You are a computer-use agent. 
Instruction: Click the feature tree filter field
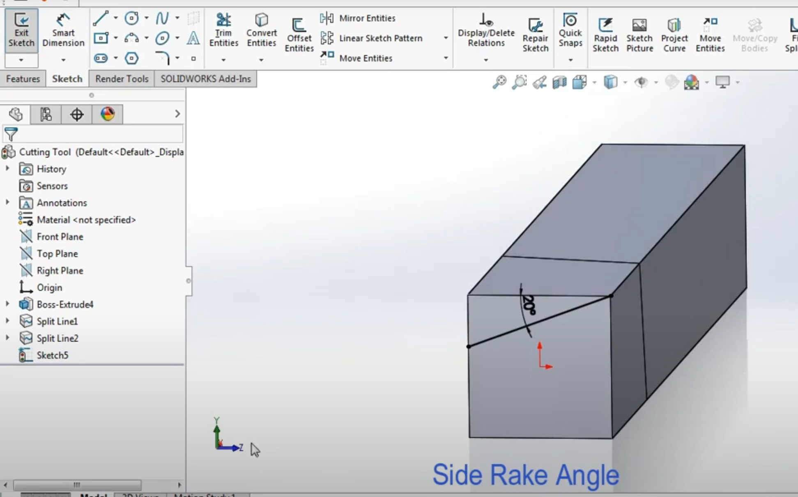point(93,134)
